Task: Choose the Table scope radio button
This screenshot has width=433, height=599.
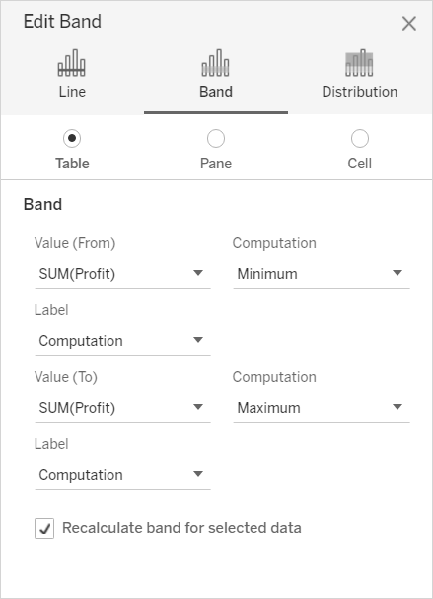Action: point(72,138)
